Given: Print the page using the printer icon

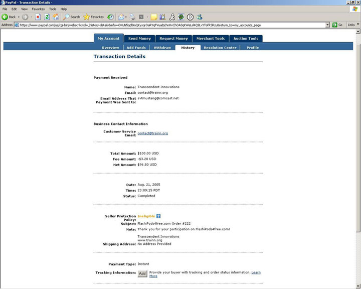Looking at the screenshot, I should pos(132,17).
